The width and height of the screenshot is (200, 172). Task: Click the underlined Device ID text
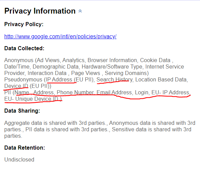point(16,86)
